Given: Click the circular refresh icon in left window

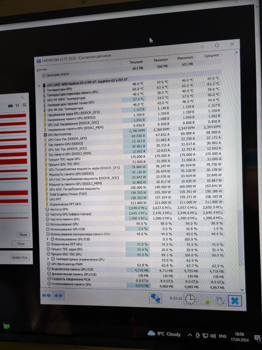Looking at the screenshot, I should 17,105.
